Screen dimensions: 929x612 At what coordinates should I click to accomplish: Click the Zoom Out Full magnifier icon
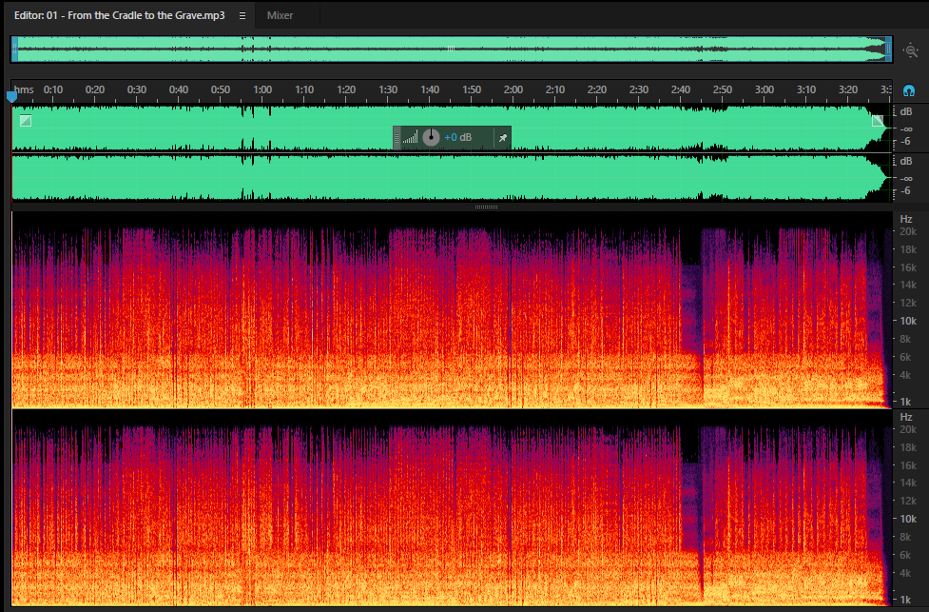(x=910, y=50)
